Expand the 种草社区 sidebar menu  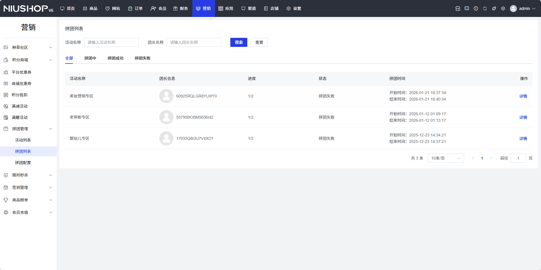click(28, 47)
